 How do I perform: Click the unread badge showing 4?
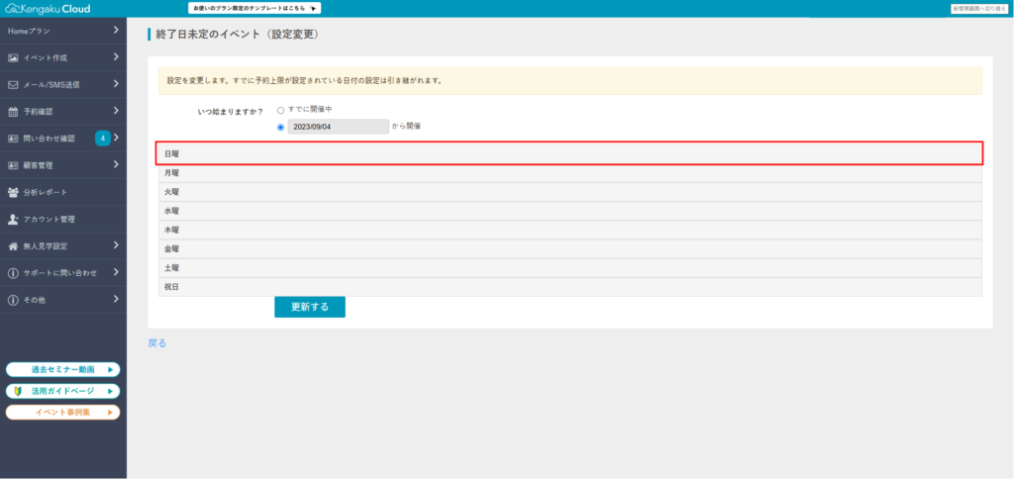pyautogui.click(x=102, y=138)
